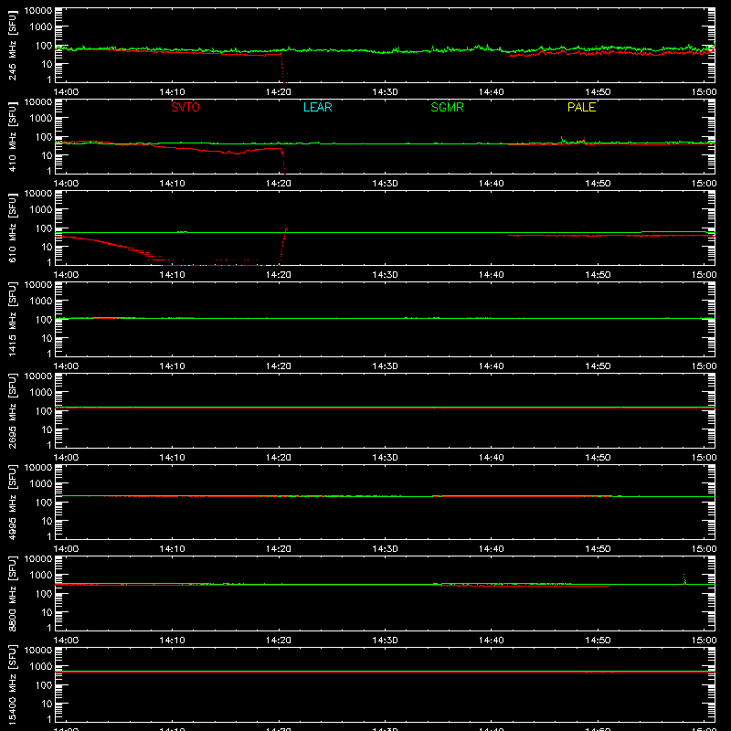
Task: Click the 1000 y-axis value on 410 MHz plot
Action: (41, 118)
